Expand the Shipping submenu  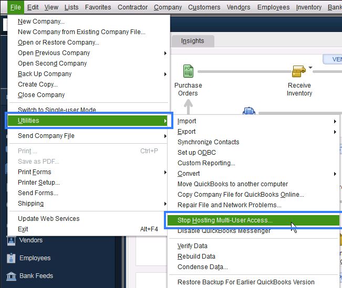coord(88,204)
